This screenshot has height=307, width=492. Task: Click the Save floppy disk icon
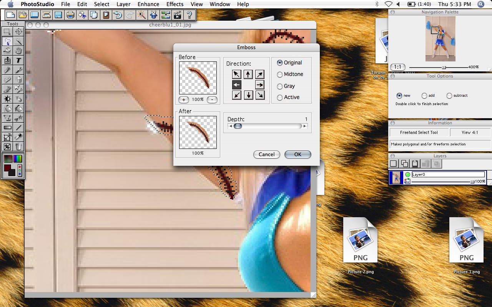click(58, 15)
